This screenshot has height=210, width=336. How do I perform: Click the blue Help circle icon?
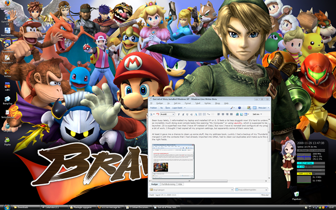239,108
